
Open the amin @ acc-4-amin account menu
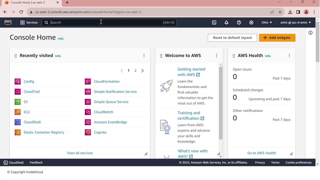tap(296, 22)
